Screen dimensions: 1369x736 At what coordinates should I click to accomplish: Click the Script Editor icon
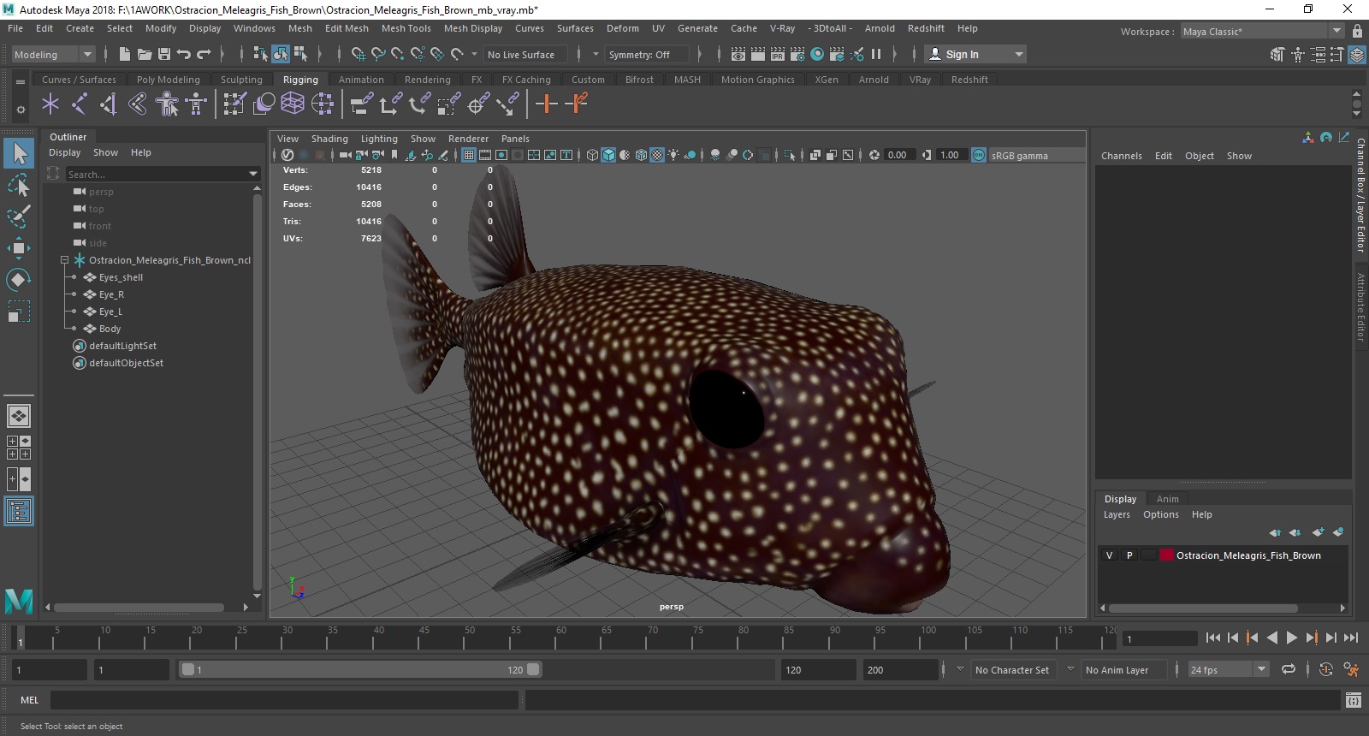click(x=1353, y=701)
